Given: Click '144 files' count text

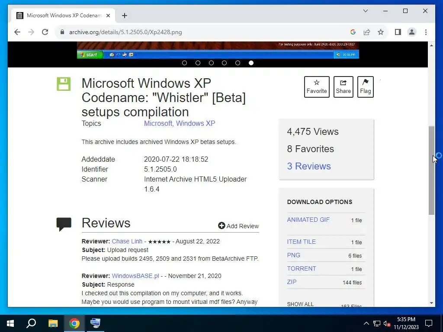Looking at the screenshot, I should coord(352,283).
